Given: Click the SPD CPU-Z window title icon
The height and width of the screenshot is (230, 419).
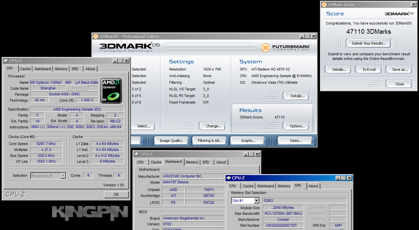Looking at the screenshot, I should (229, 178).
